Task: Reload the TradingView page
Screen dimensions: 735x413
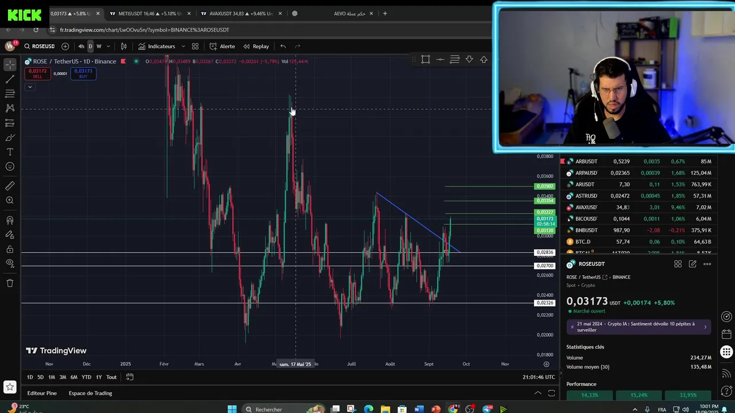Action: (x=36, y=30)
